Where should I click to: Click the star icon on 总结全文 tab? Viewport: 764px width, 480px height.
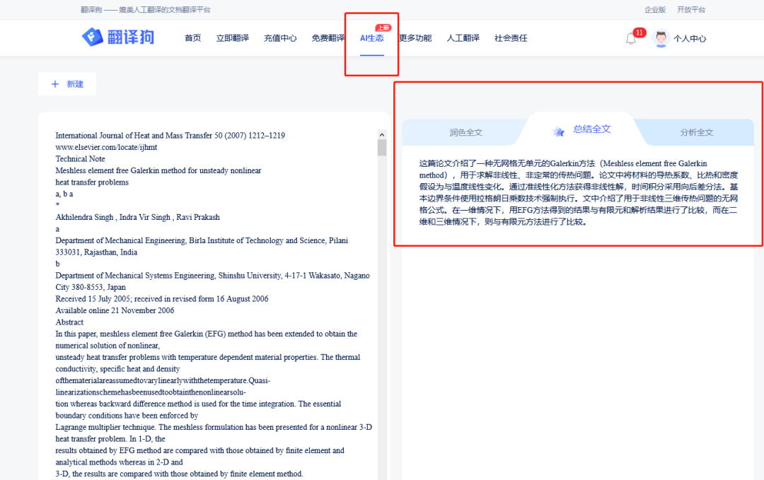coord(558,131)
